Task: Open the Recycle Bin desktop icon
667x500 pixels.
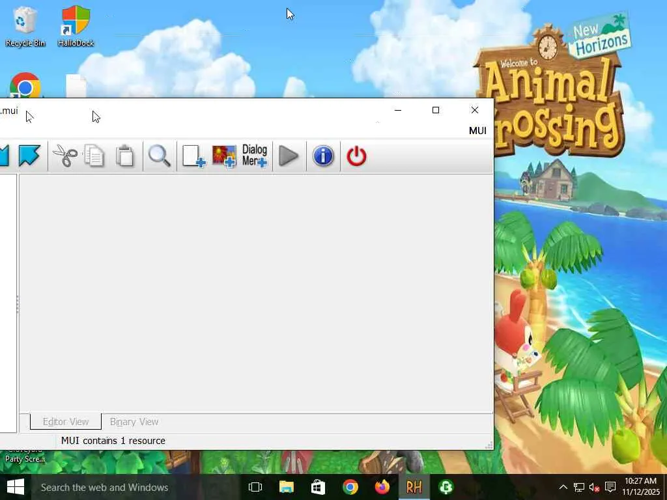Action: pos(25,26)
